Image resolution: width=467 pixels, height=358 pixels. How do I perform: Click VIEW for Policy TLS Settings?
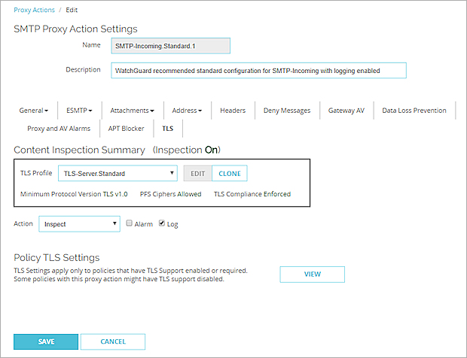(x=312, y=275)
